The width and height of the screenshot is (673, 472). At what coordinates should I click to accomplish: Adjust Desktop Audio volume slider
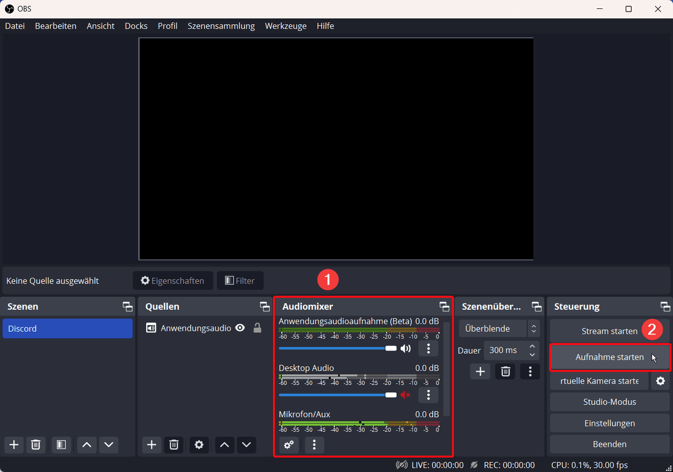[338, 395]
